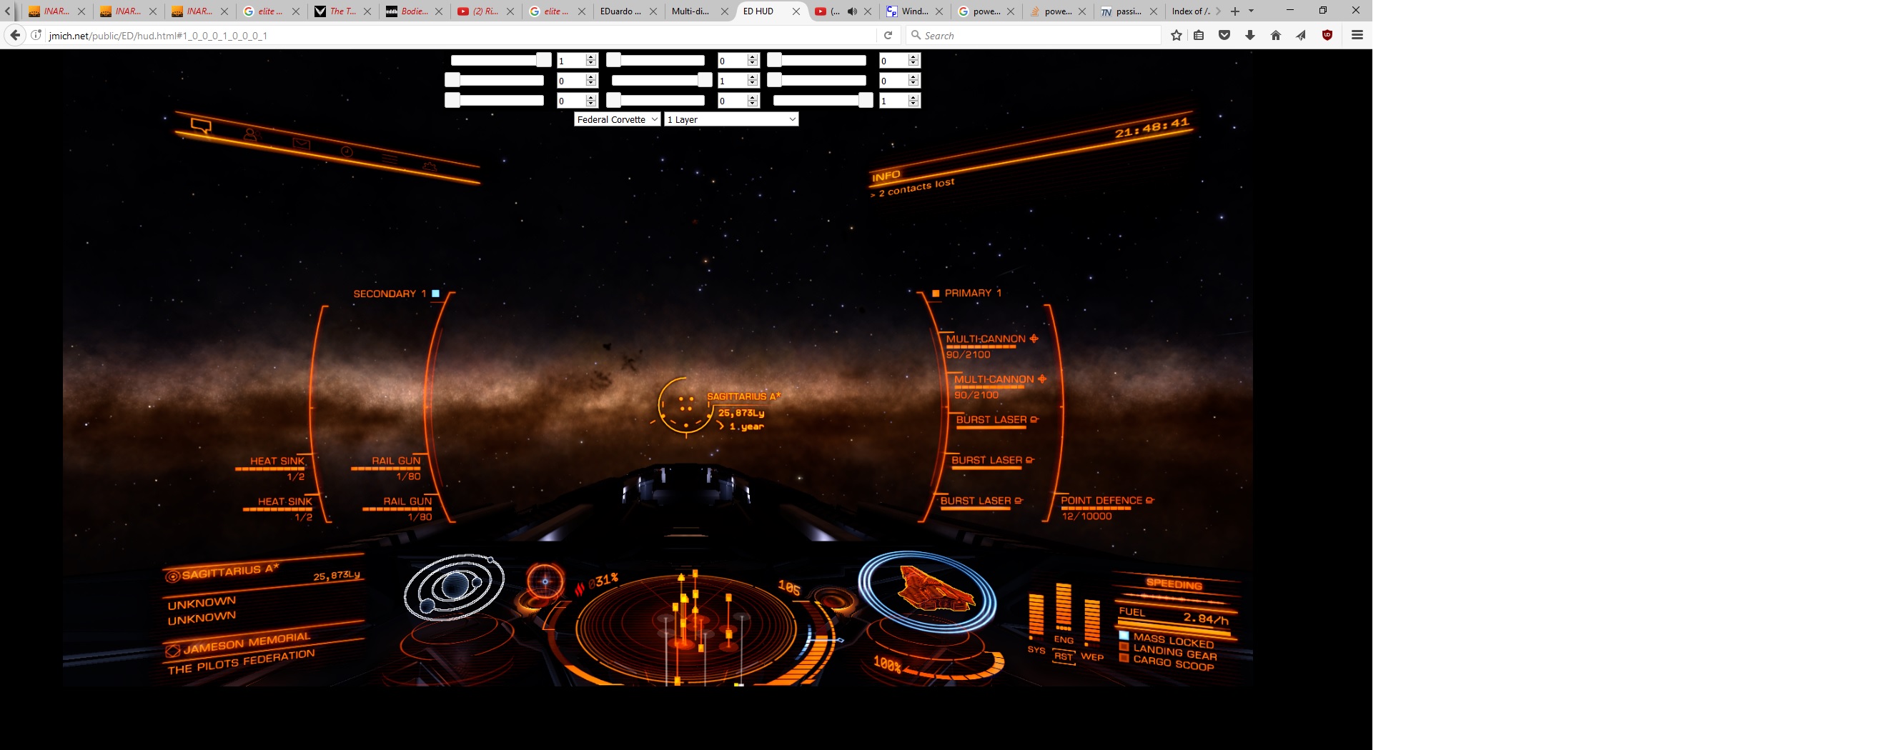This screenshot has width=1887, height=750.
Task: Open a new tab with the plus icon
Action: tap(1235, 11)
